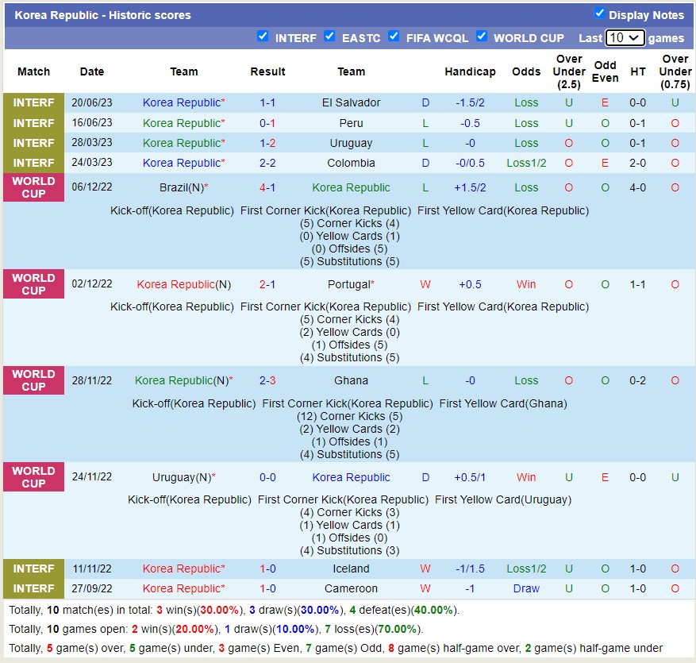
Task: View the 4-1 Brazil match result
Action: point(267,187)
